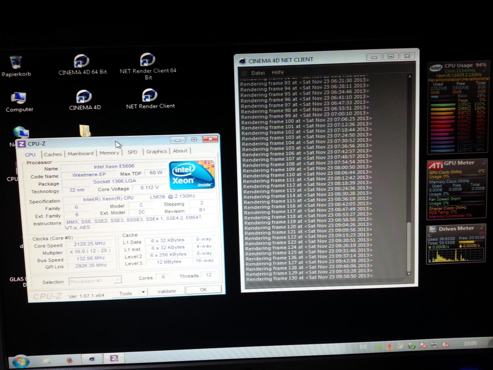Switch to the CPU tab in CPU-Z

point(30,155)
